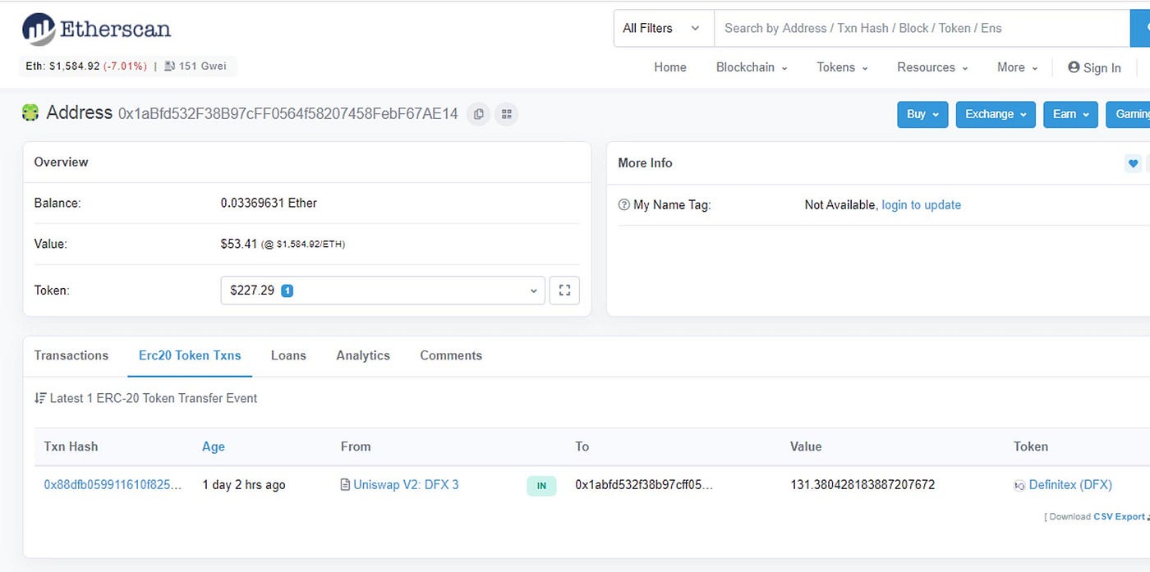This screenshot has width=1150, height=572.
Task: Open the Definitex (DFX) token link
Action: point(1070,485)
